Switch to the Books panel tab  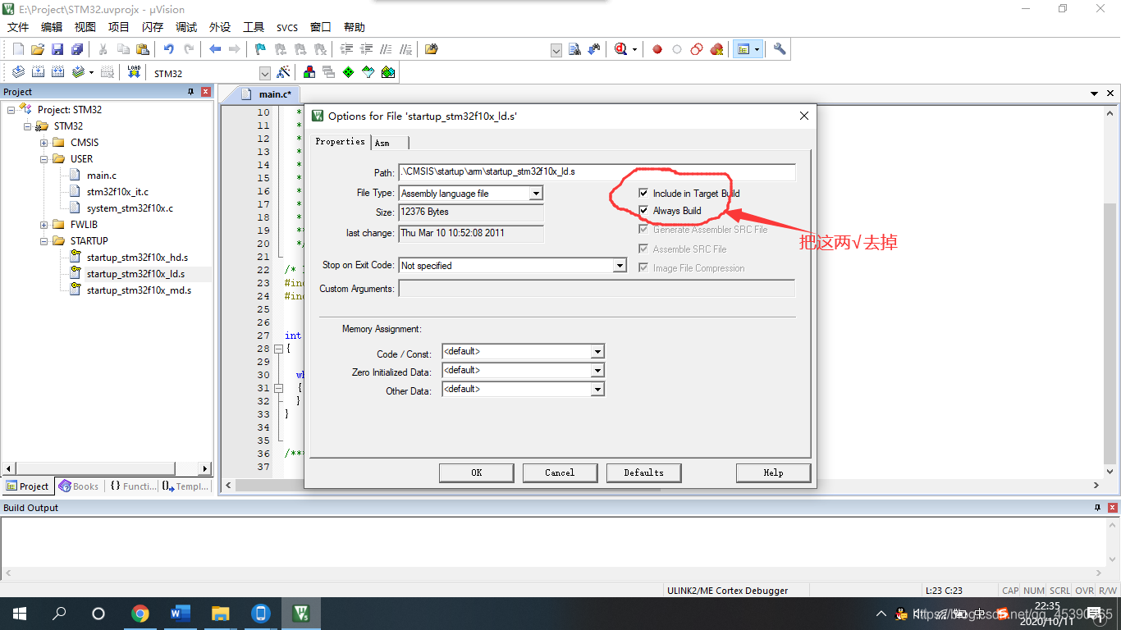pyautogui.click(x=79, y=486)
